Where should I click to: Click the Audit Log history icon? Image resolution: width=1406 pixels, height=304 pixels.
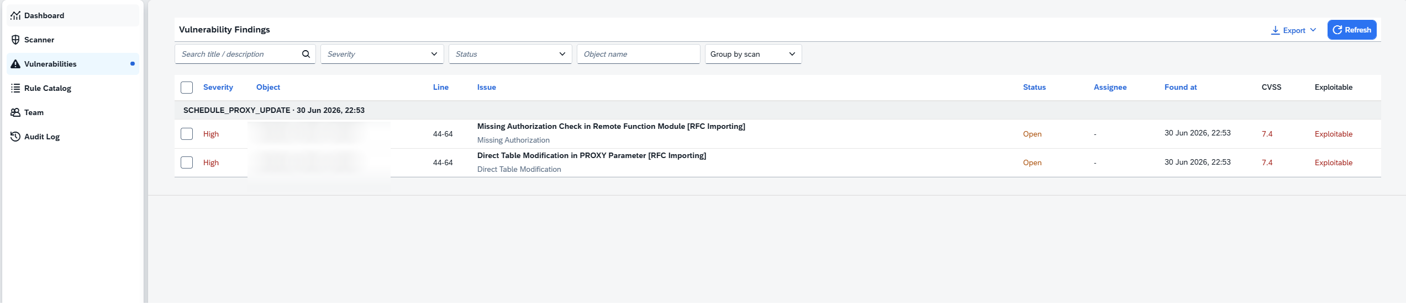coord(15,137)
